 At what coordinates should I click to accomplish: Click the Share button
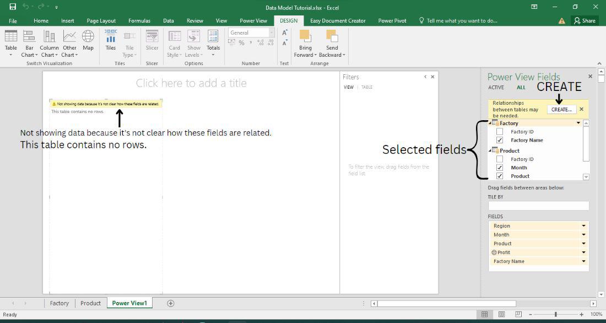point(585,21)
